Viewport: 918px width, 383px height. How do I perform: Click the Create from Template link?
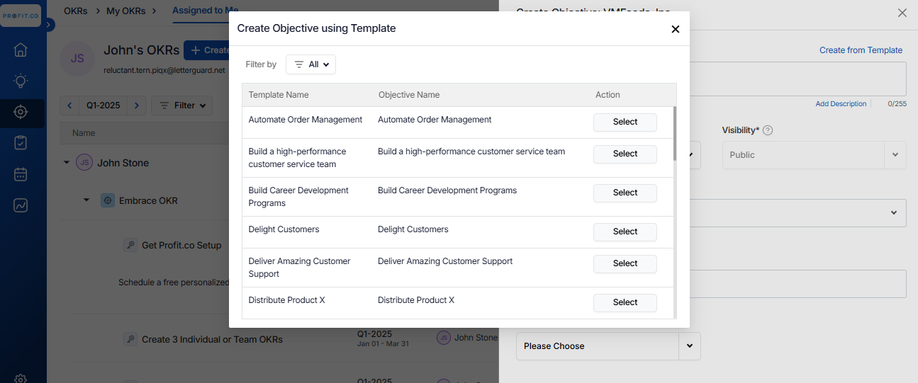861,50
